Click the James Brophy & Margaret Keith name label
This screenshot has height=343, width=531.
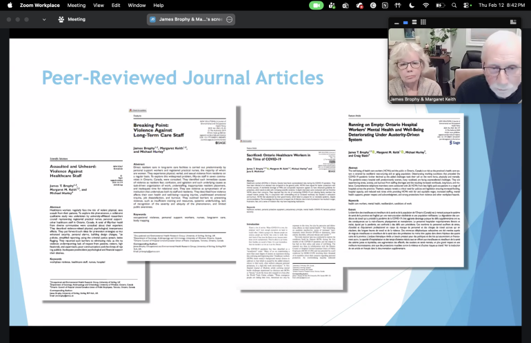pyautogui.click(x=423, y=99)
